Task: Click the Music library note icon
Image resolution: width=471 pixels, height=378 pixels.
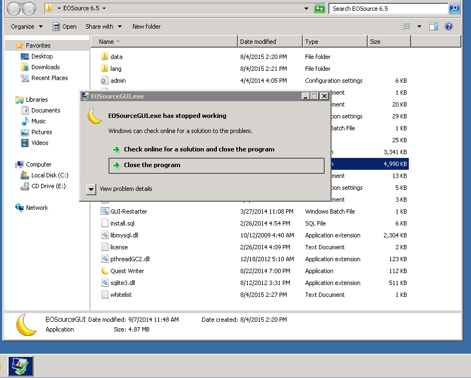Action: coord(25,121)
